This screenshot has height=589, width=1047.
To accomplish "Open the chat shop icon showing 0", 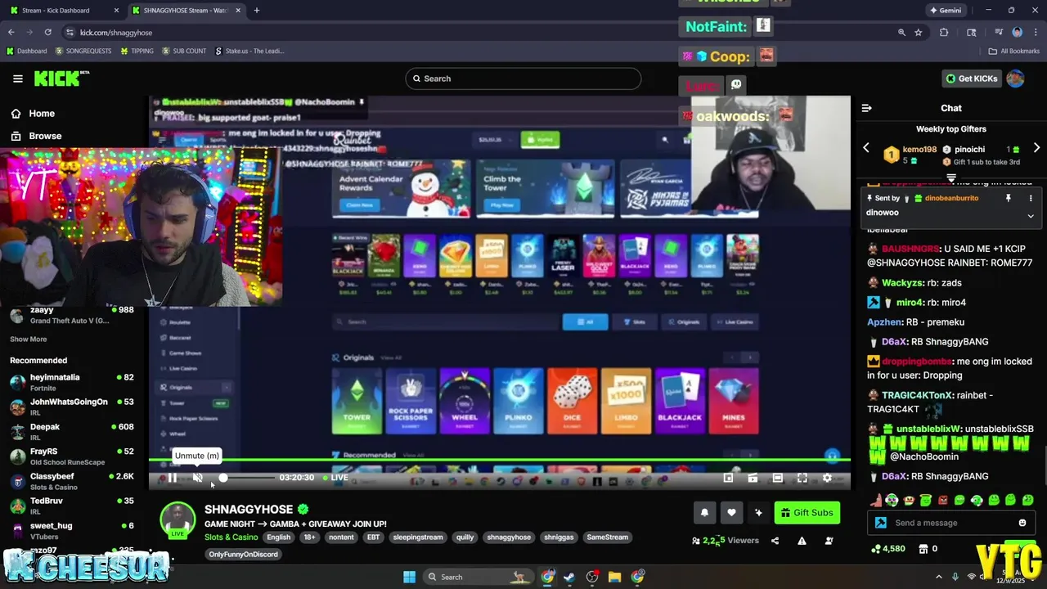I will pyautogui.click(x=928, y=549).
